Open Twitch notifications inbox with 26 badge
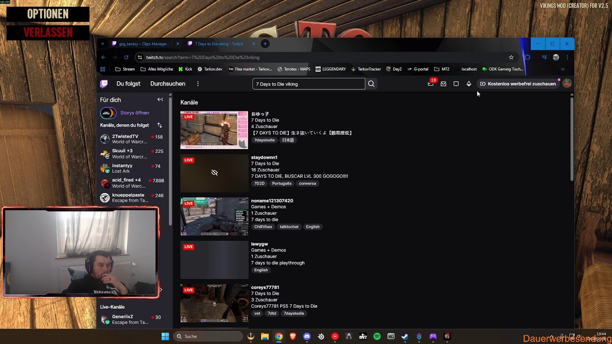Screen dimensions: 612x344 pyautogui.click(x=431, y=84)
